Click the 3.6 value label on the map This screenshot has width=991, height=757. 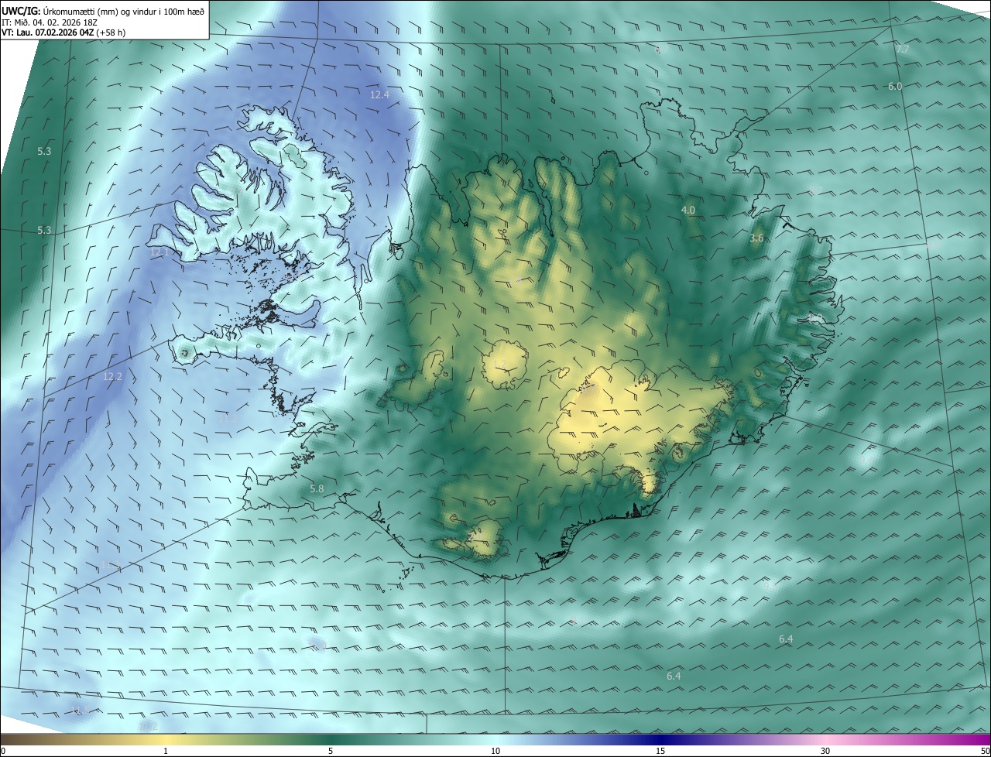pyautogui.click(x=756, y=238)
